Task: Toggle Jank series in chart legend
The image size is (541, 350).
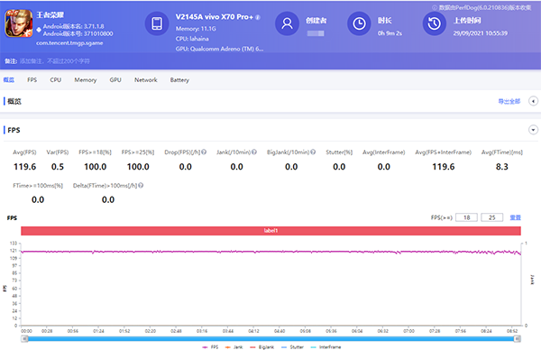Action: 234,347
